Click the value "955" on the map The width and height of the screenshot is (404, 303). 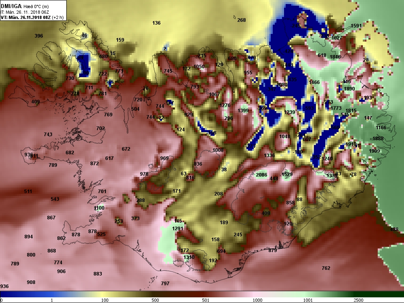coord(248,72)
